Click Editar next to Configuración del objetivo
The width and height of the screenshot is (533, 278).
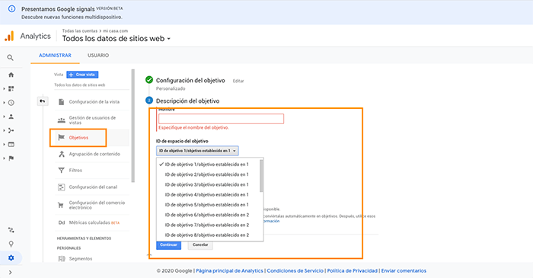click(x=238, y=81)
